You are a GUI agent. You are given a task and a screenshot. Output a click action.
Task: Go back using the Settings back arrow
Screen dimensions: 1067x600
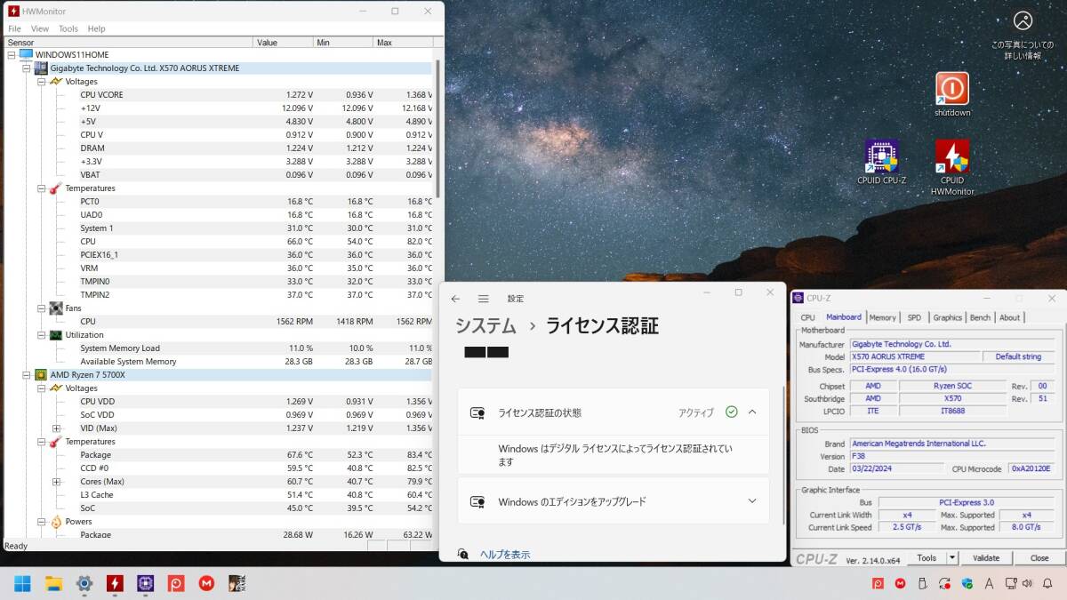click(x=455, y=299)
